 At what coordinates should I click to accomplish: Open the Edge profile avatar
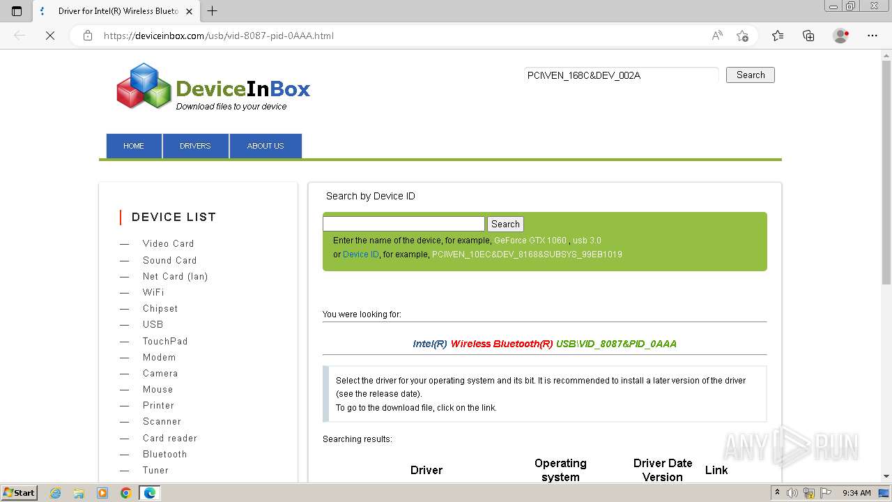[x=841, y=36]
